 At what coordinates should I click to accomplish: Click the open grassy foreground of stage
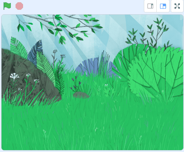pos(92,125)
